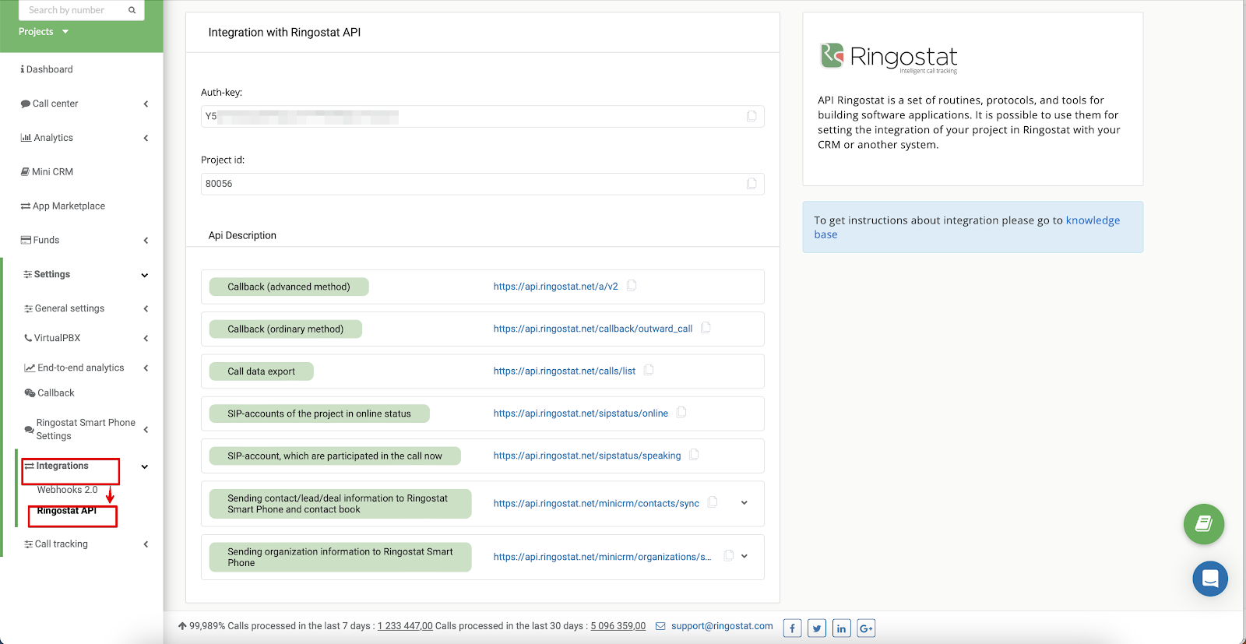Collapse the Integrations section arrow
Viewport: 1246px width, 644px height.
pos(145,466)
